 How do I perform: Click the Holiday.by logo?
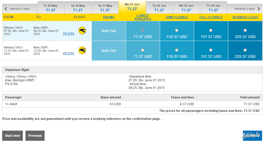click(252, 135)
